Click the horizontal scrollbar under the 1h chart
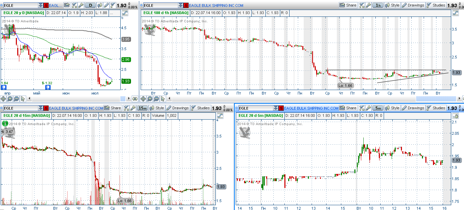Viewport: 464px width, 210px height. click(314, 99)
